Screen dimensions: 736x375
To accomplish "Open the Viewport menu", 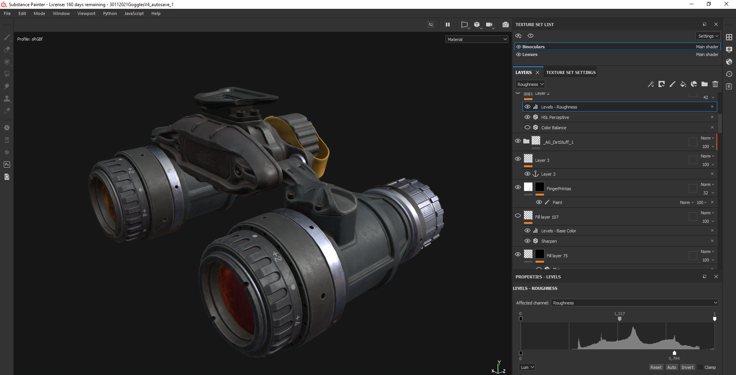I will coord(86,13).
